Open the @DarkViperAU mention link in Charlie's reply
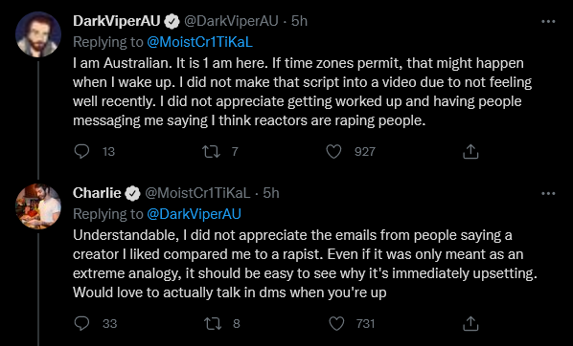 pos(195,214)
